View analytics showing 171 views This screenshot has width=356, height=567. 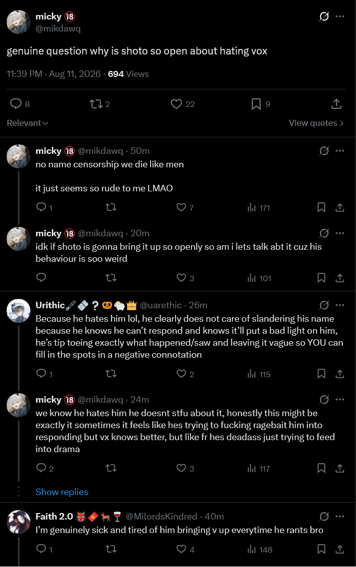[258, 207]
